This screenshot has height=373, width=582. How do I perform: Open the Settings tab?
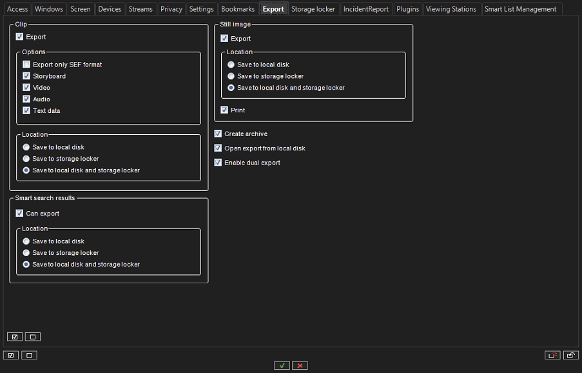202,9
